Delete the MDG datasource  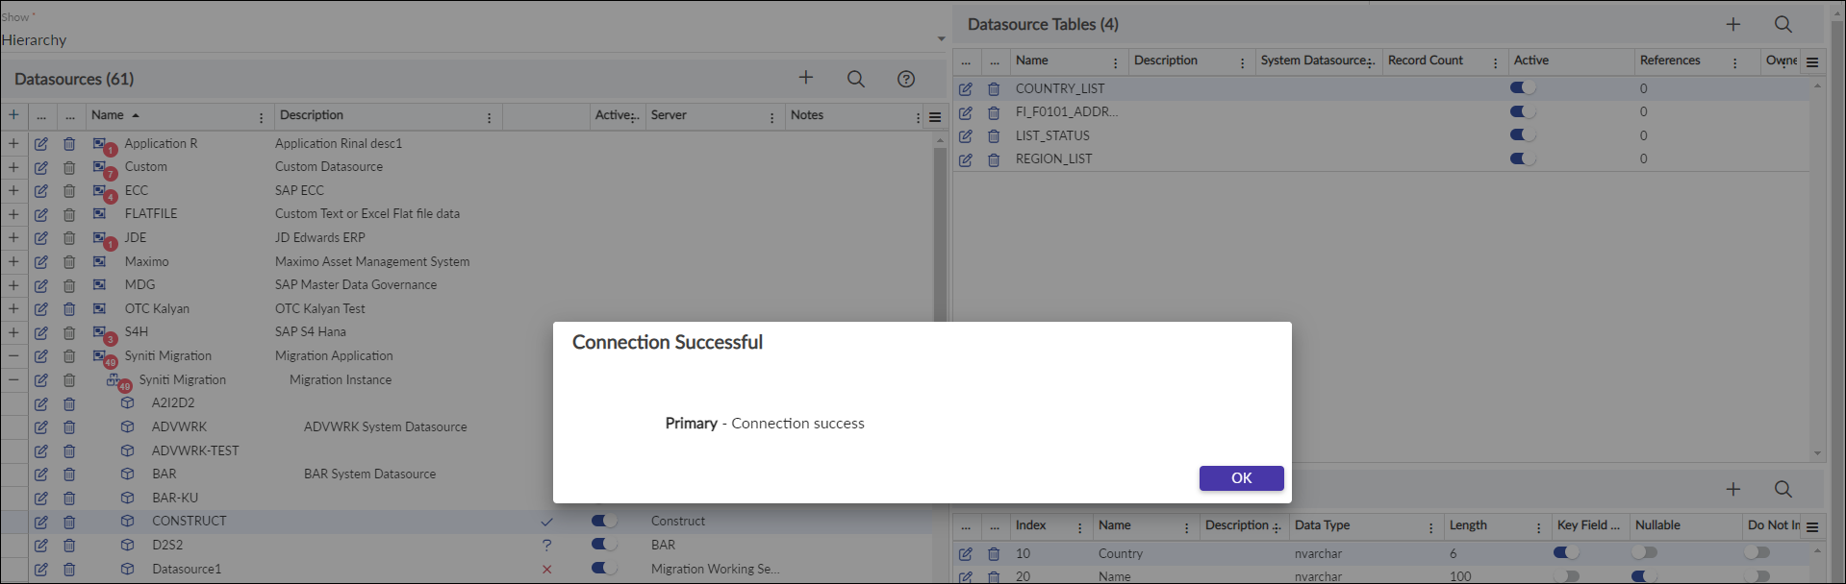[x=69, y=285]
